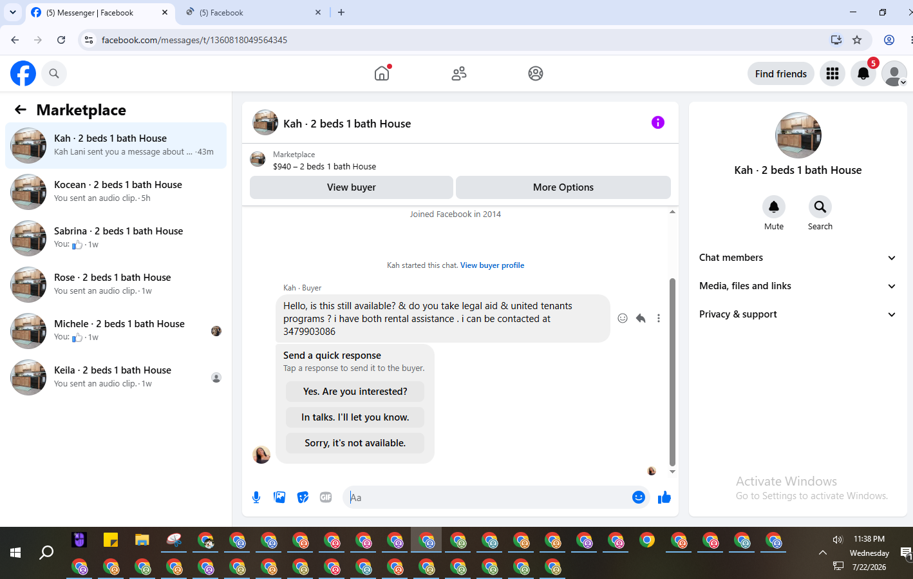Click the Find friends button
The height and width of the screenshot is (579, 913).
[781, 73]
